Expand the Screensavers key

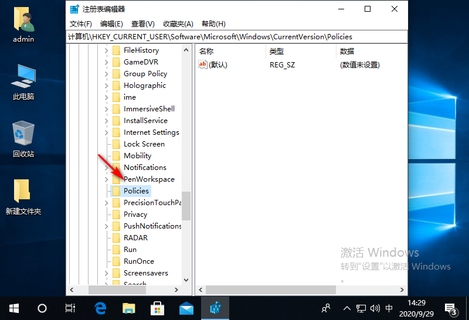[x=107, y=273]
